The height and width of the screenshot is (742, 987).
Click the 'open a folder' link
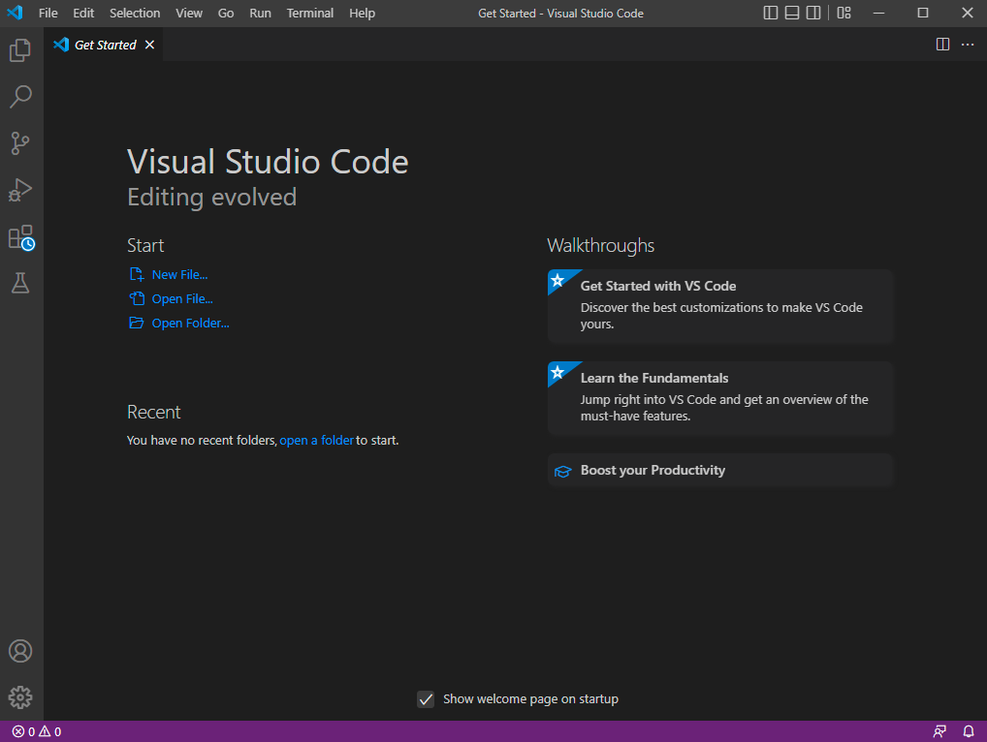point(317,440)
